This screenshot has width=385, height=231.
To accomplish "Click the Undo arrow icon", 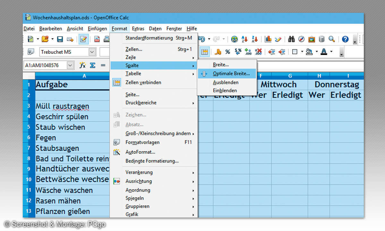I will point(202,39).
